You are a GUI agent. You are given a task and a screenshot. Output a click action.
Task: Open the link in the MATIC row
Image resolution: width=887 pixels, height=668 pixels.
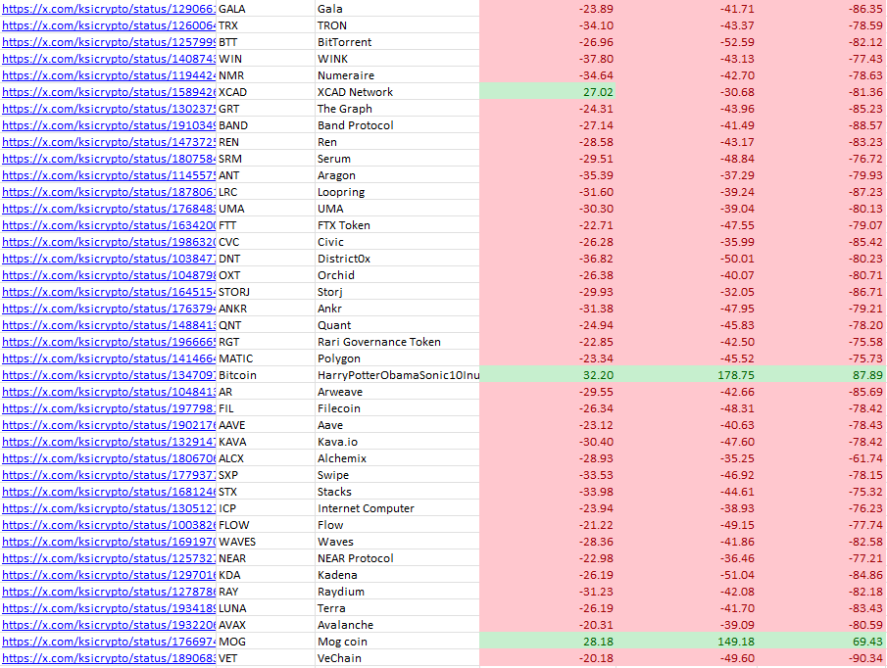pyautogui.click(x=109, y=358)
